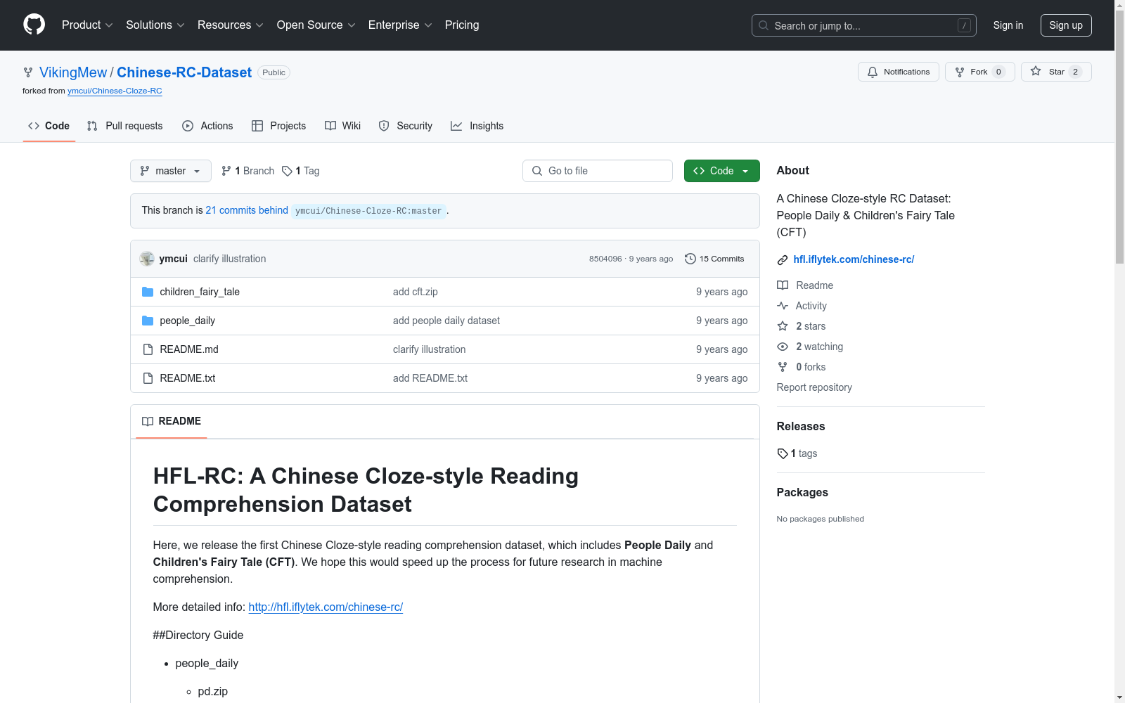Open the Wiki tab

pos(343,126)
